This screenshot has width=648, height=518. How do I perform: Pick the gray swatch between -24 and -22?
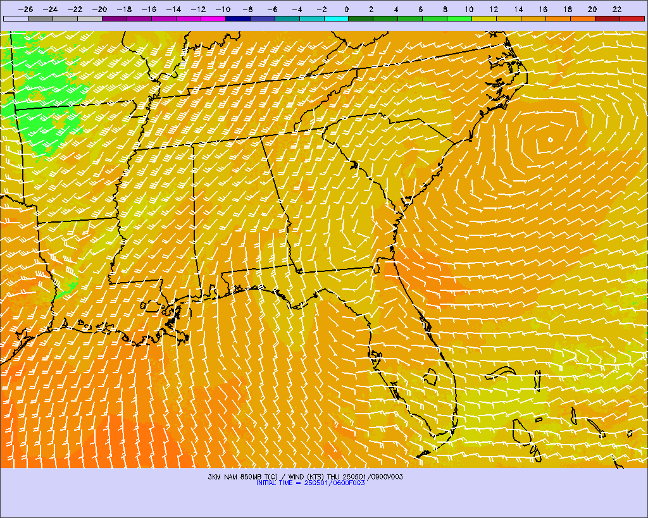(x=65, y=18)
